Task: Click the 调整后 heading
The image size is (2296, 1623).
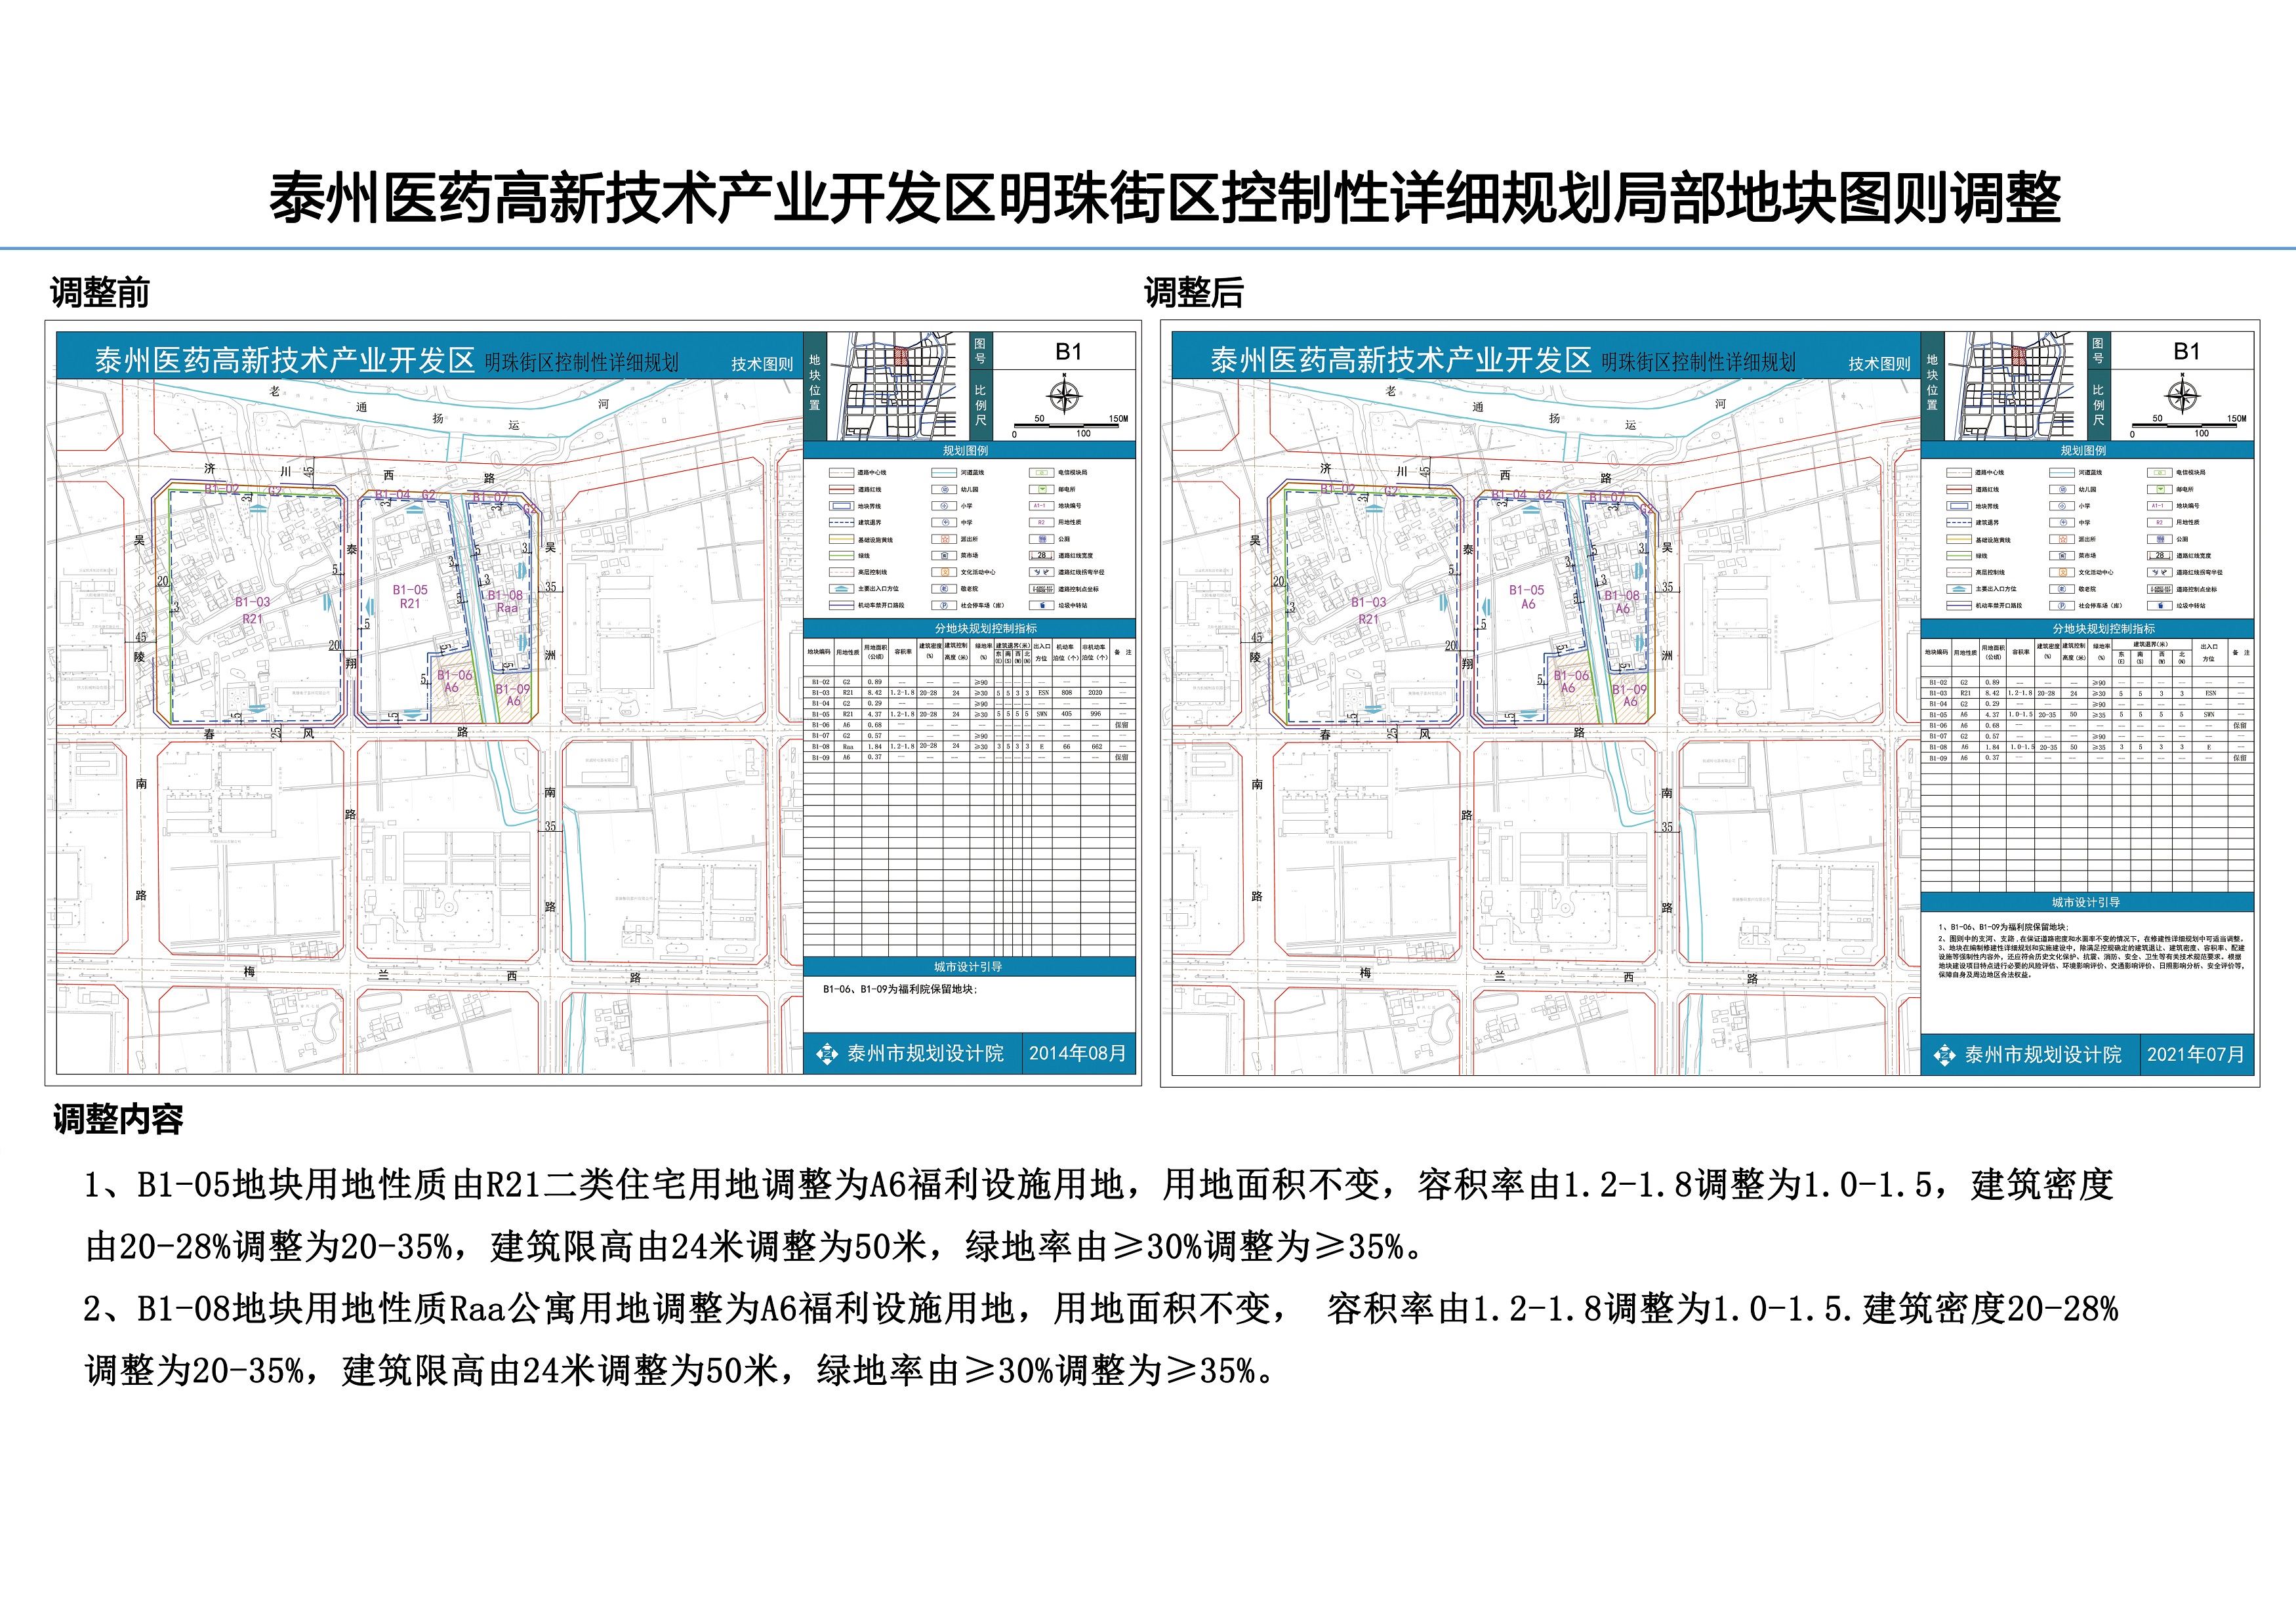Action: pyautogui.click(x=1194, y=293)
